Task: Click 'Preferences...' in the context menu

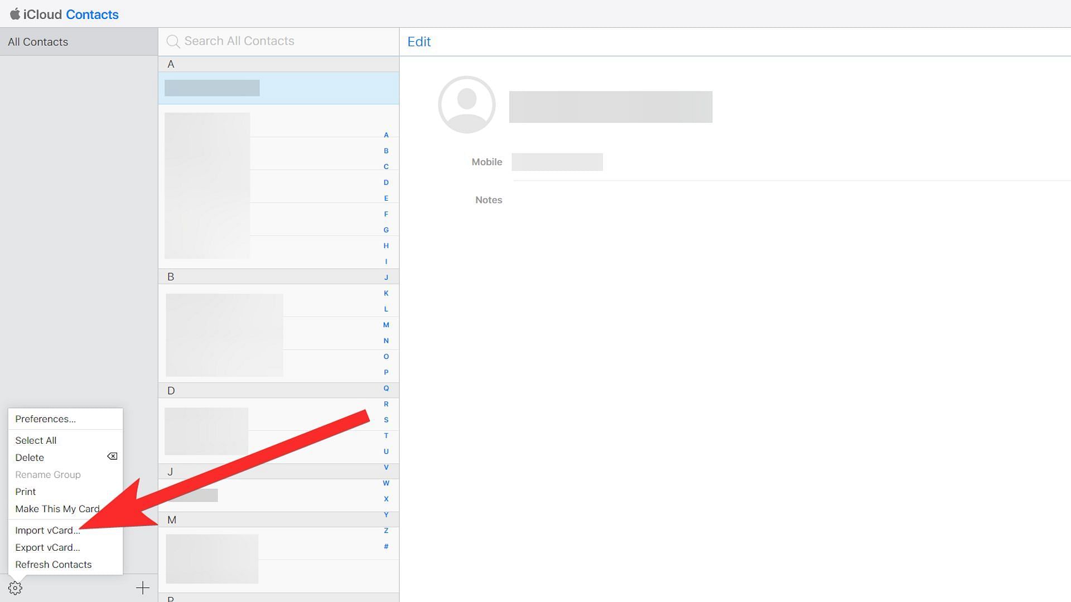Action: click(x=45, y=419)
